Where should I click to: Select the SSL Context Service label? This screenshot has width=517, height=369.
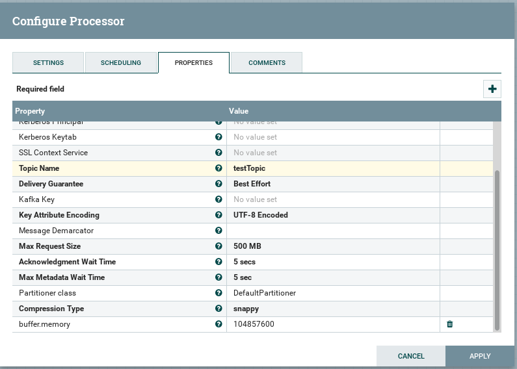click(53, 153)
